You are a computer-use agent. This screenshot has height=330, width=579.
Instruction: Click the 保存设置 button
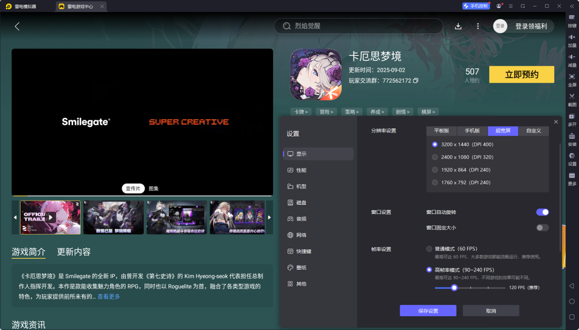click(428, 311)
